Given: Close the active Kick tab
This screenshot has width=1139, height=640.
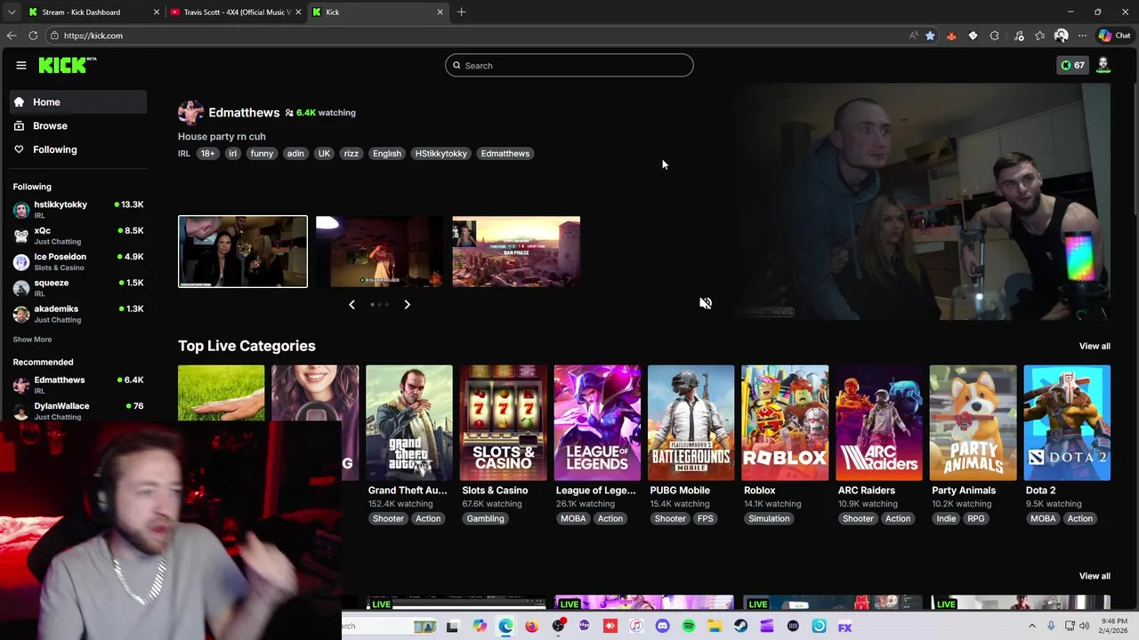Looking at the screenshot, I should tap(440, 12).
